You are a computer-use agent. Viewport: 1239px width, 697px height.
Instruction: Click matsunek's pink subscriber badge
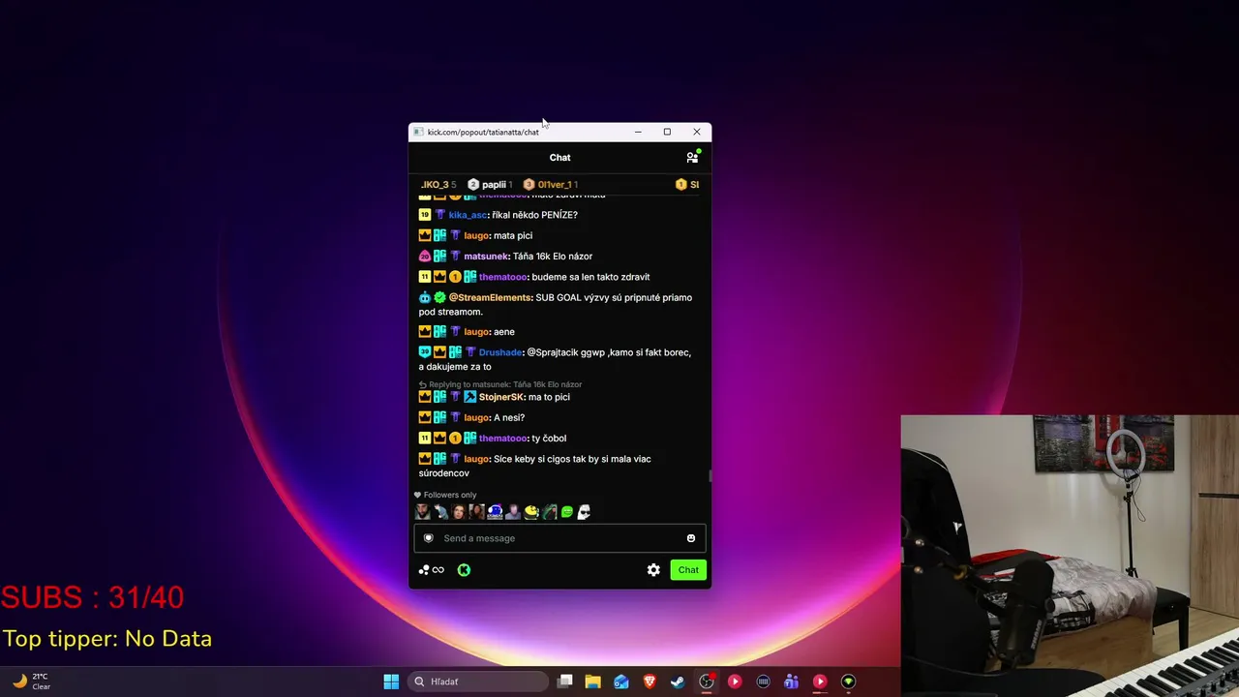424,257
